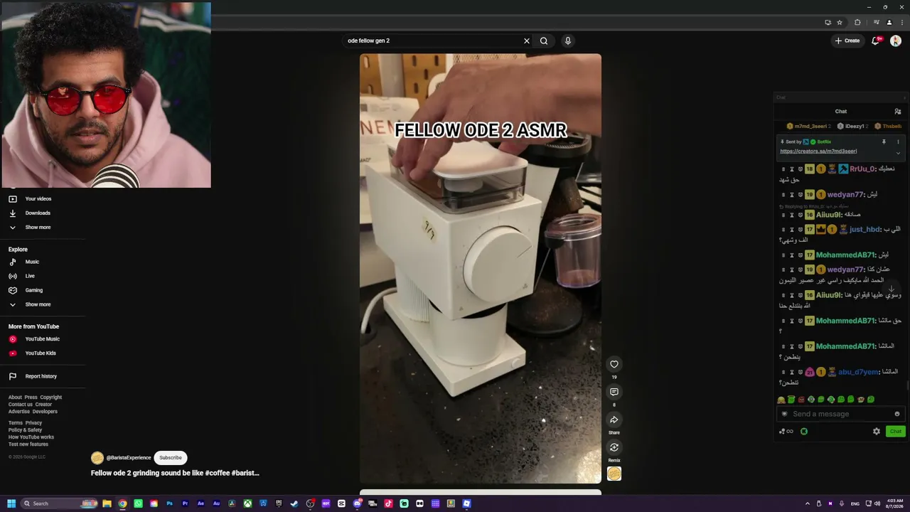910x512 pixels.
Task: Open Downloads in sidebar
Action: 38,213
